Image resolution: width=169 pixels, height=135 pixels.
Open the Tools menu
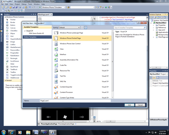30,4
